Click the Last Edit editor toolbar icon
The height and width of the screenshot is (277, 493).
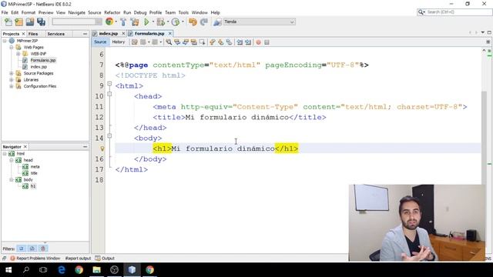135,42
